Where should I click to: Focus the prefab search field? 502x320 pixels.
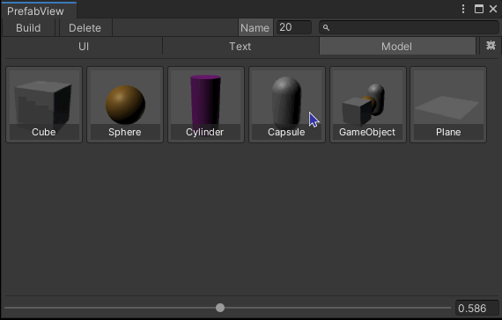tap(409, 27)
